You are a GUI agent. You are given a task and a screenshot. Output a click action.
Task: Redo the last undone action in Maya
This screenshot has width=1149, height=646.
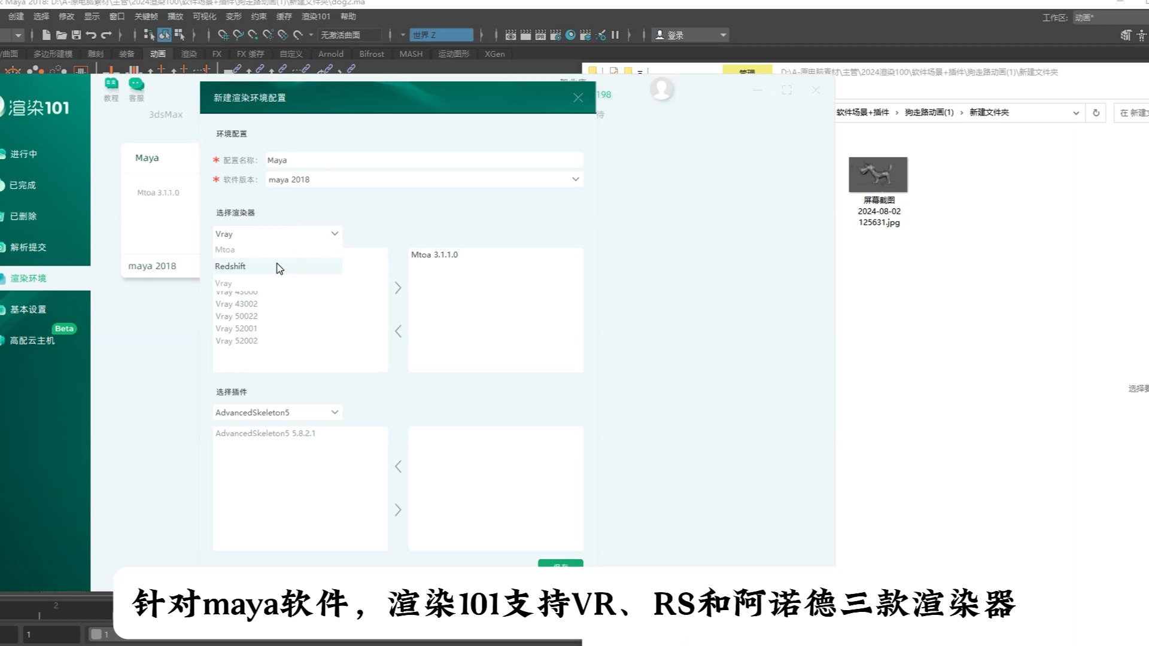107,35
